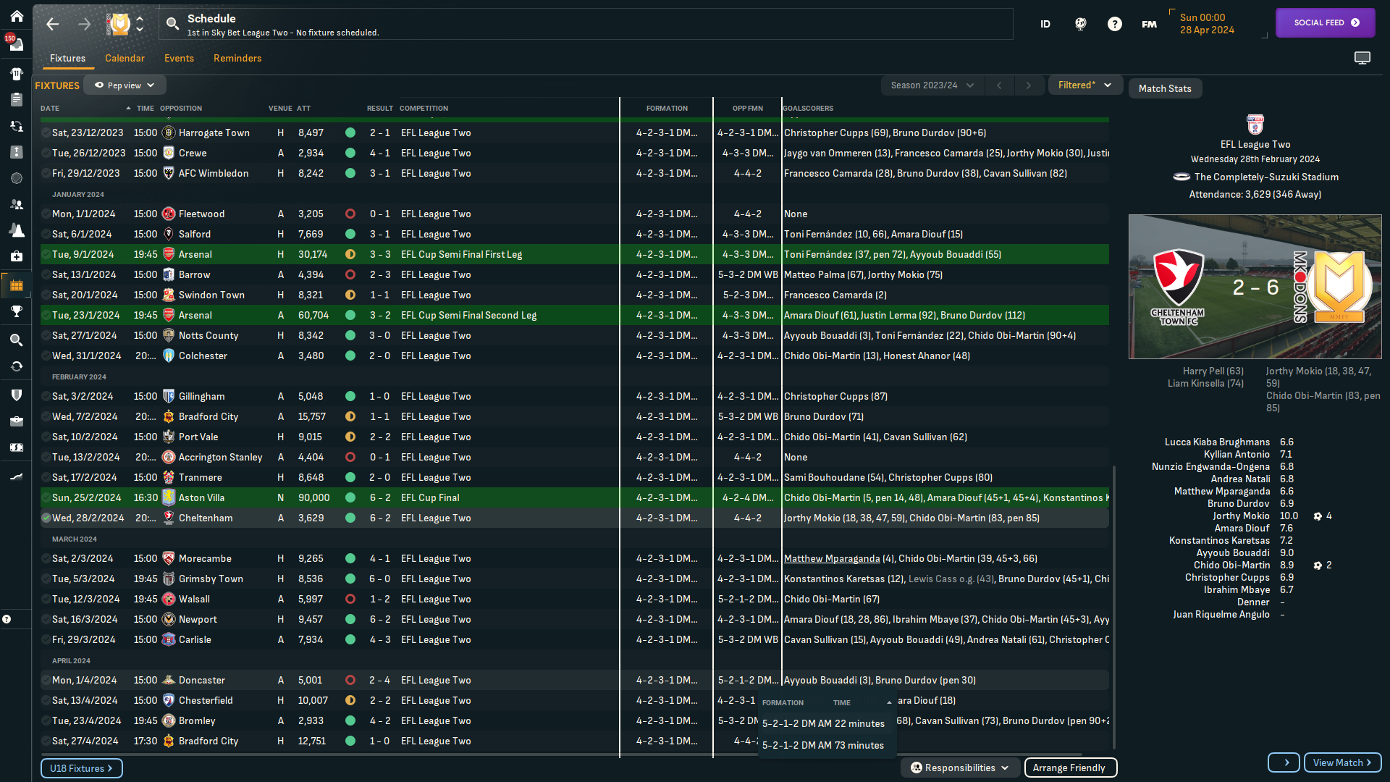Open the Season 2023/24 dropdown

[932, 85]
